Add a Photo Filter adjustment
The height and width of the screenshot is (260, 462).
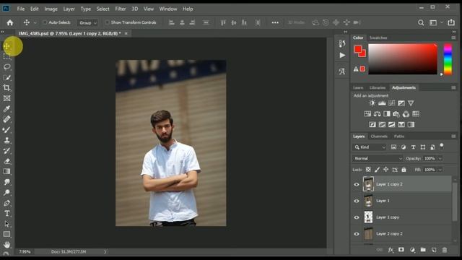396,114
